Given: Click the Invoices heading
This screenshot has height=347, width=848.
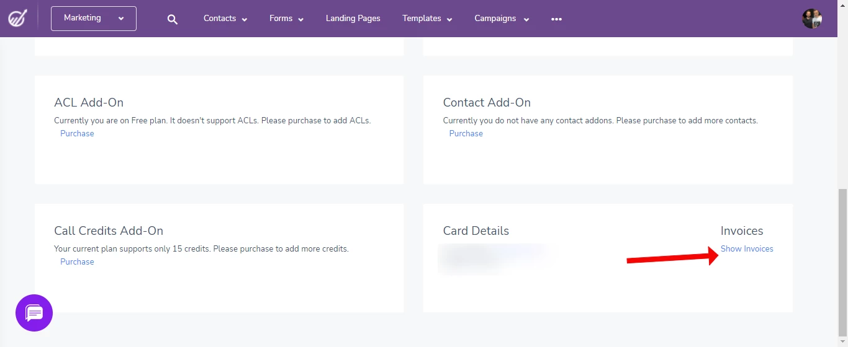Looking at the screenshot, I should click(742, 231).
